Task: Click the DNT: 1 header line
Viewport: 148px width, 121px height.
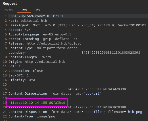Action: [x=15, y=66]
